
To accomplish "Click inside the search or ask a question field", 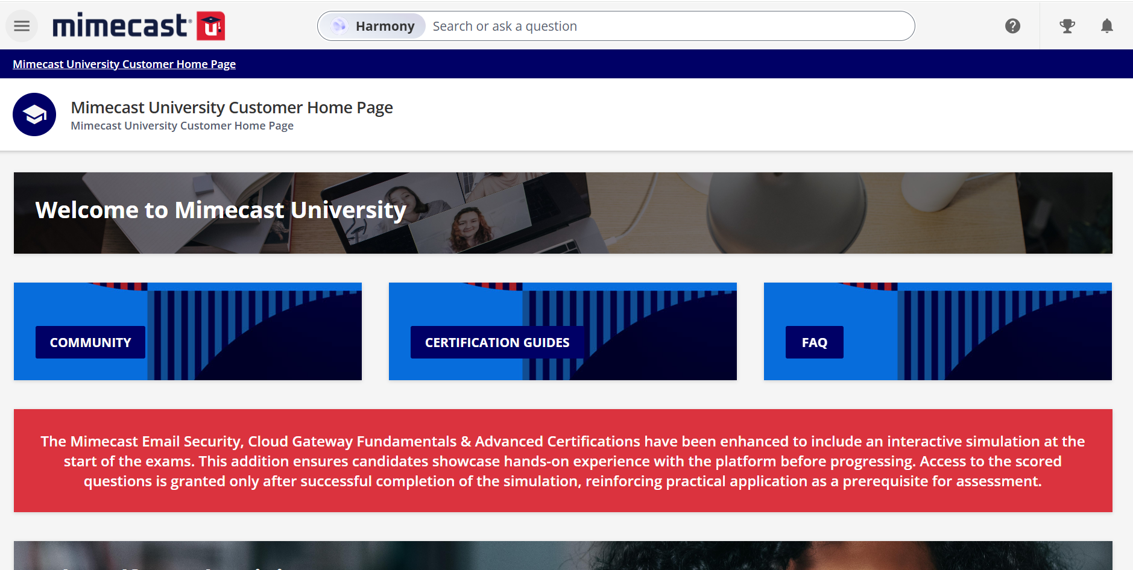I will point(633,26).
